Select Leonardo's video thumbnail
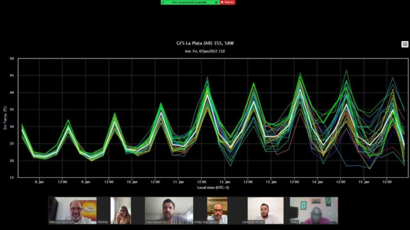This screenshot has width=410, height=230. 265,210
